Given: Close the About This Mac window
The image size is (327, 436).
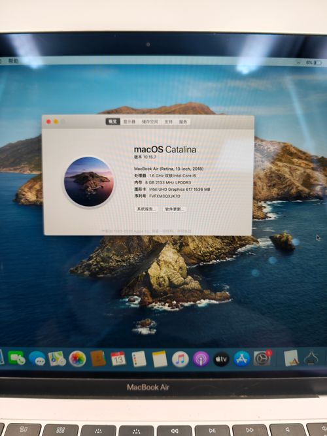Looking at the screenshot, I should (x=48, y=122).
